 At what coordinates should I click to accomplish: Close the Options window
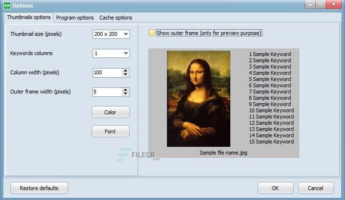pyautogui.click(x=334, y=4)
